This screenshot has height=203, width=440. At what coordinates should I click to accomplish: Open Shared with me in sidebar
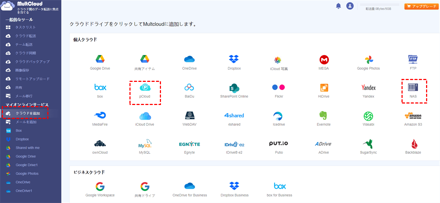(x=27, y=148)
